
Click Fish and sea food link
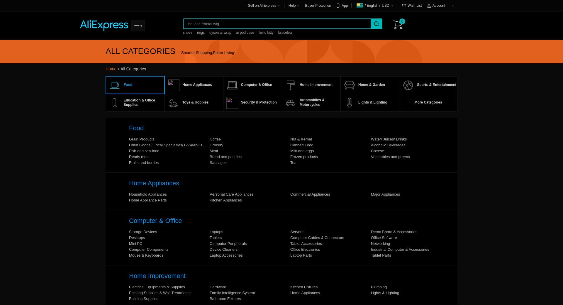click(x=144, y=151)
